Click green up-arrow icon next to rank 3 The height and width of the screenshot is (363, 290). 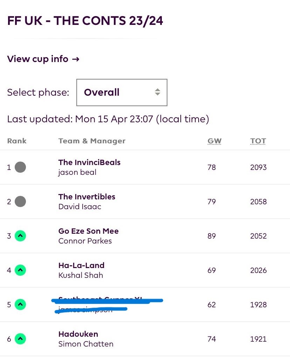pos(20,236)
